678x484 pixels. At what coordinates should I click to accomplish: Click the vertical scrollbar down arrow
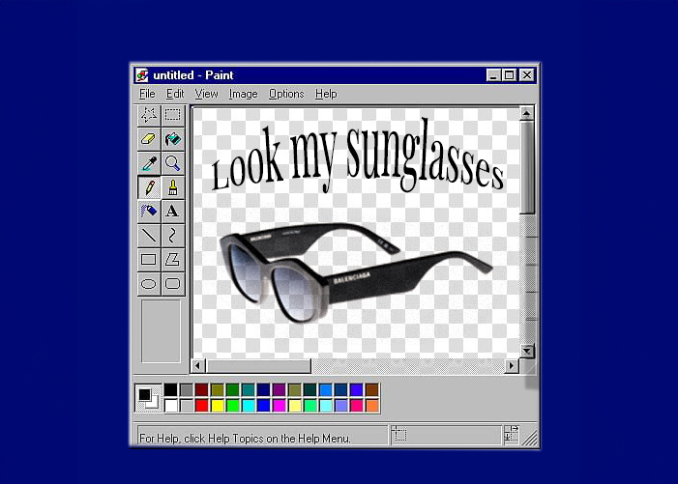click(527, 351)
